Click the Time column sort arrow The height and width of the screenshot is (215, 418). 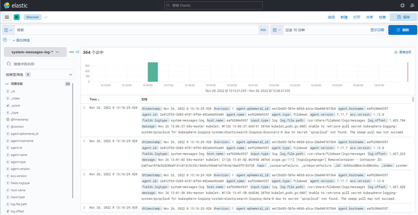[98, 100]
